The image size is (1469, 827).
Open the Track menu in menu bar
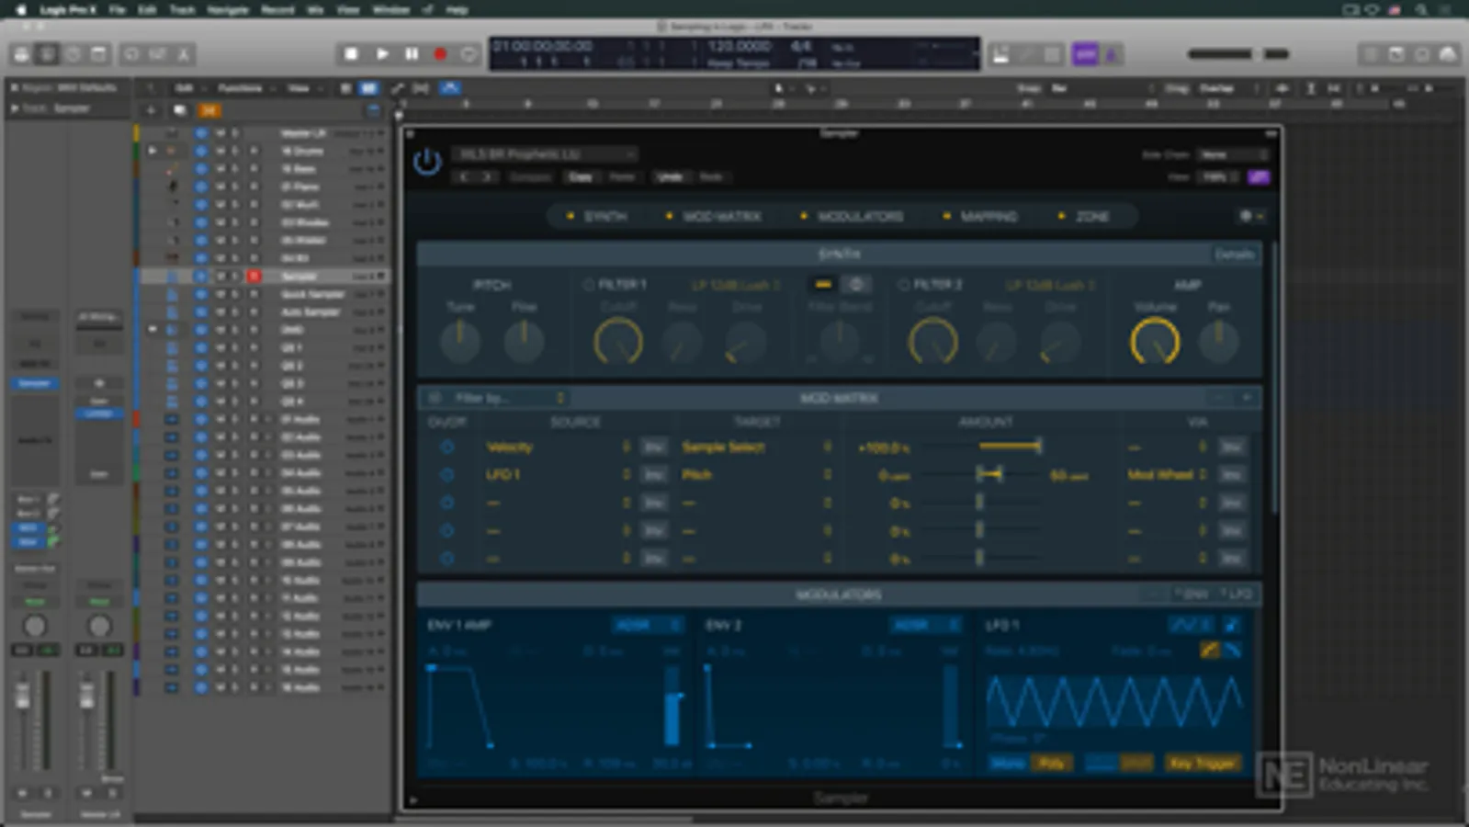pos(182,9)
